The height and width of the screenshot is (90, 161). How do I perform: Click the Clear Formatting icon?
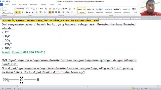(46, 9)
